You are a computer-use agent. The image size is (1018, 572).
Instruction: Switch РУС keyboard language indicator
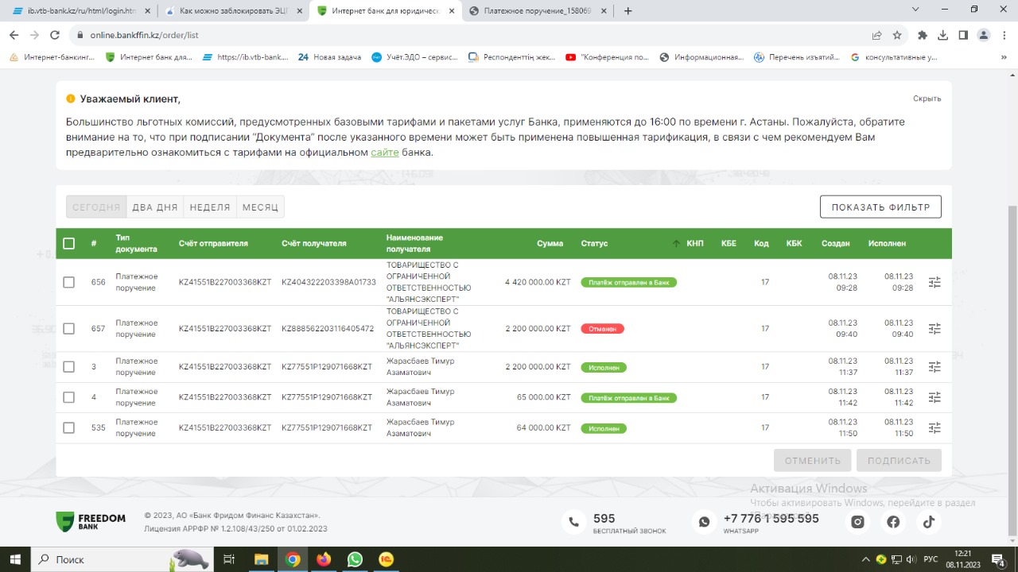pyautogui.click(x=930, y=559)
